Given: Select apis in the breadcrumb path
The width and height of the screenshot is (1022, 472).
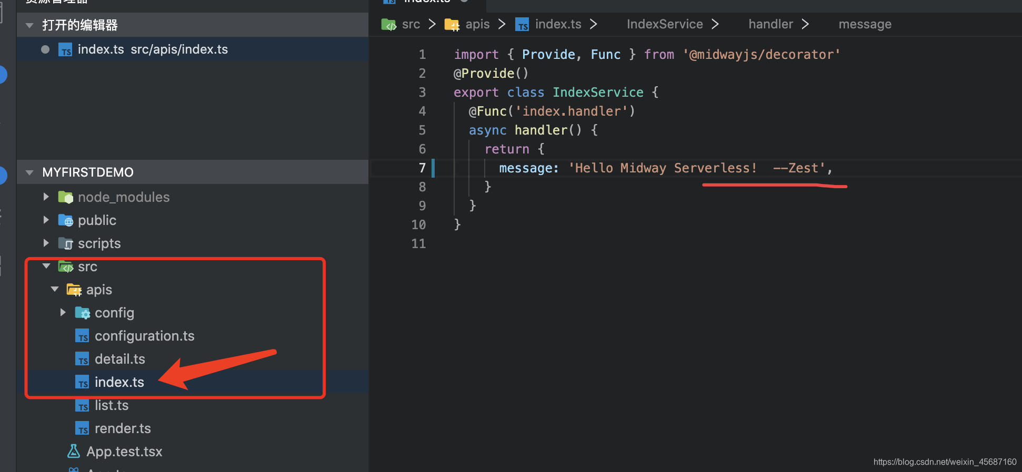Looking at the screenshot, I should (478, 24).
